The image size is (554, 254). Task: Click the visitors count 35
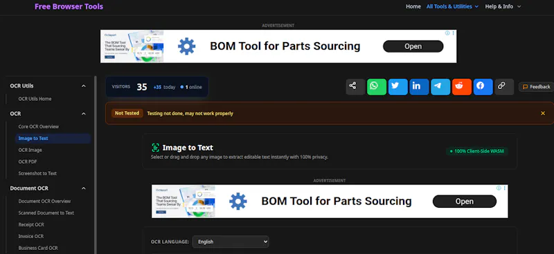click(x=142, y=87)
